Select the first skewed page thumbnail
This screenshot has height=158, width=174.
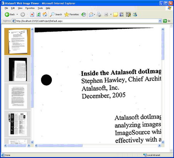tap(17, 42)
